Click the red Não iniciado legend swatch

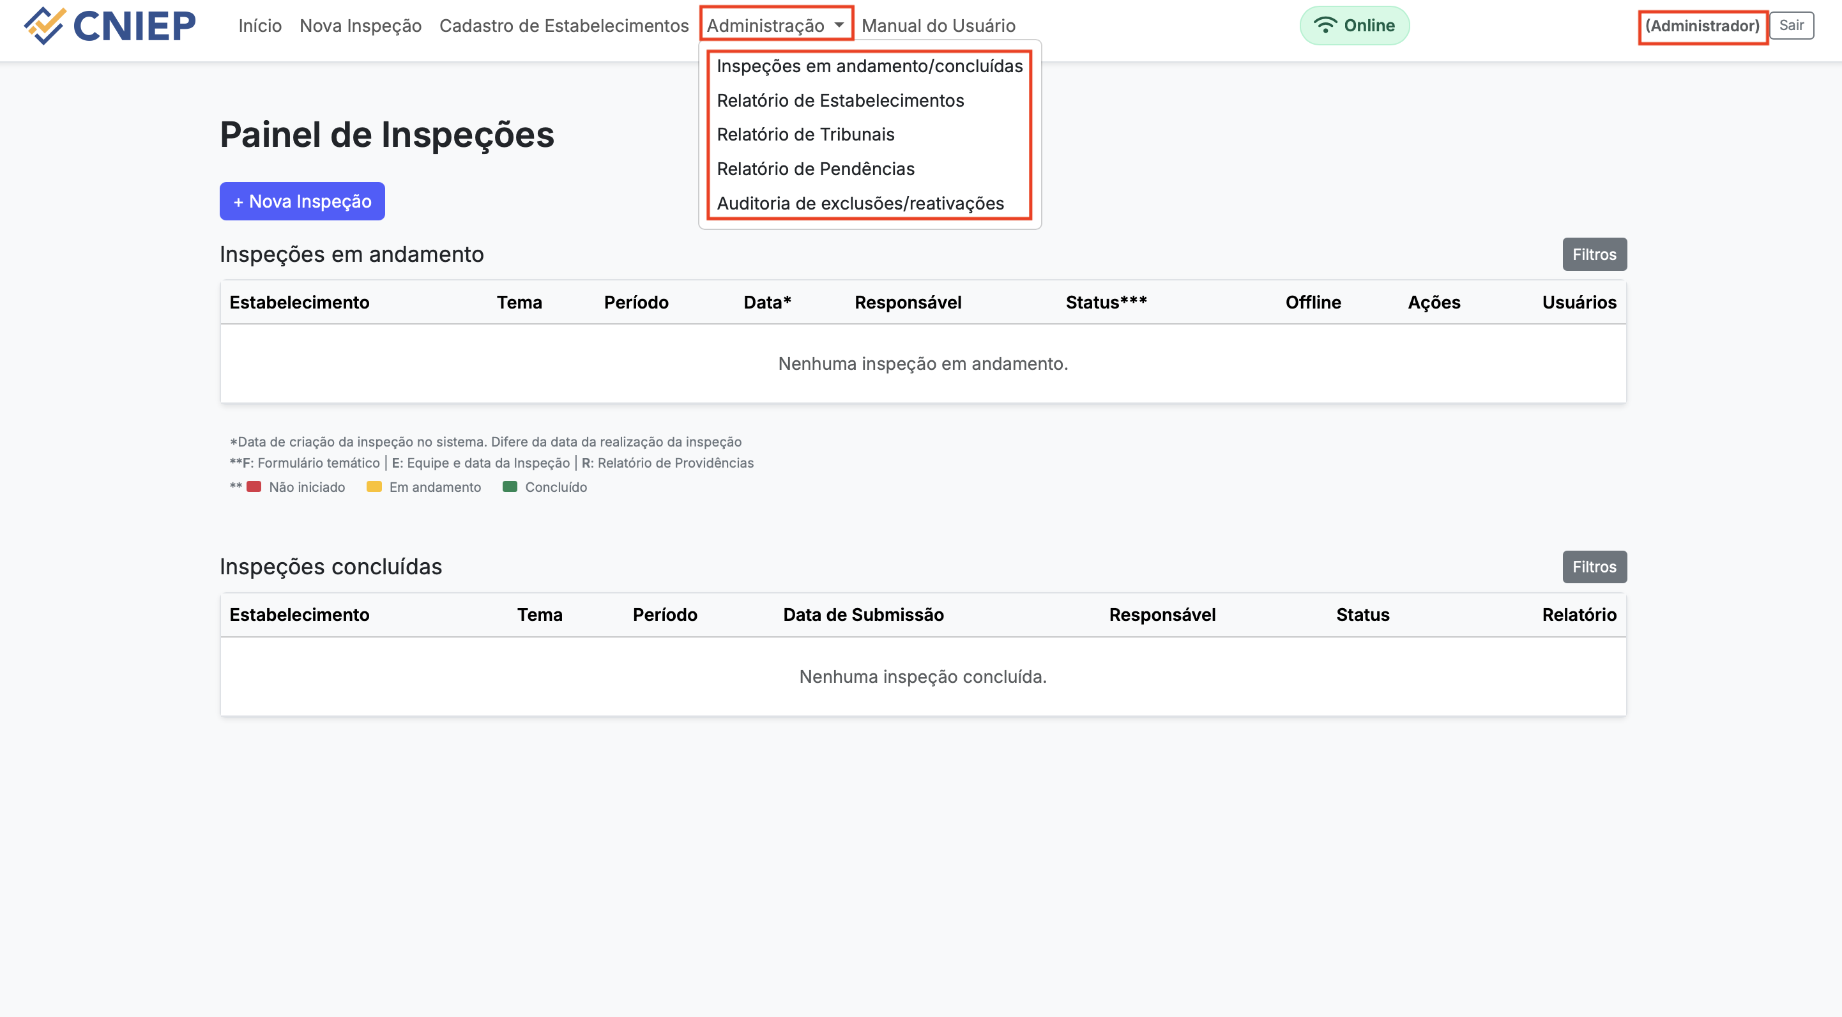point(254,487)
